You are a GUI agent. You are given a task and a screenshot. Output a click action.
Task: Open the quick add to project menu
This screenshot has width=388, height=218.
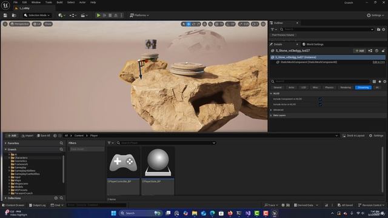[x=62, y=15]
